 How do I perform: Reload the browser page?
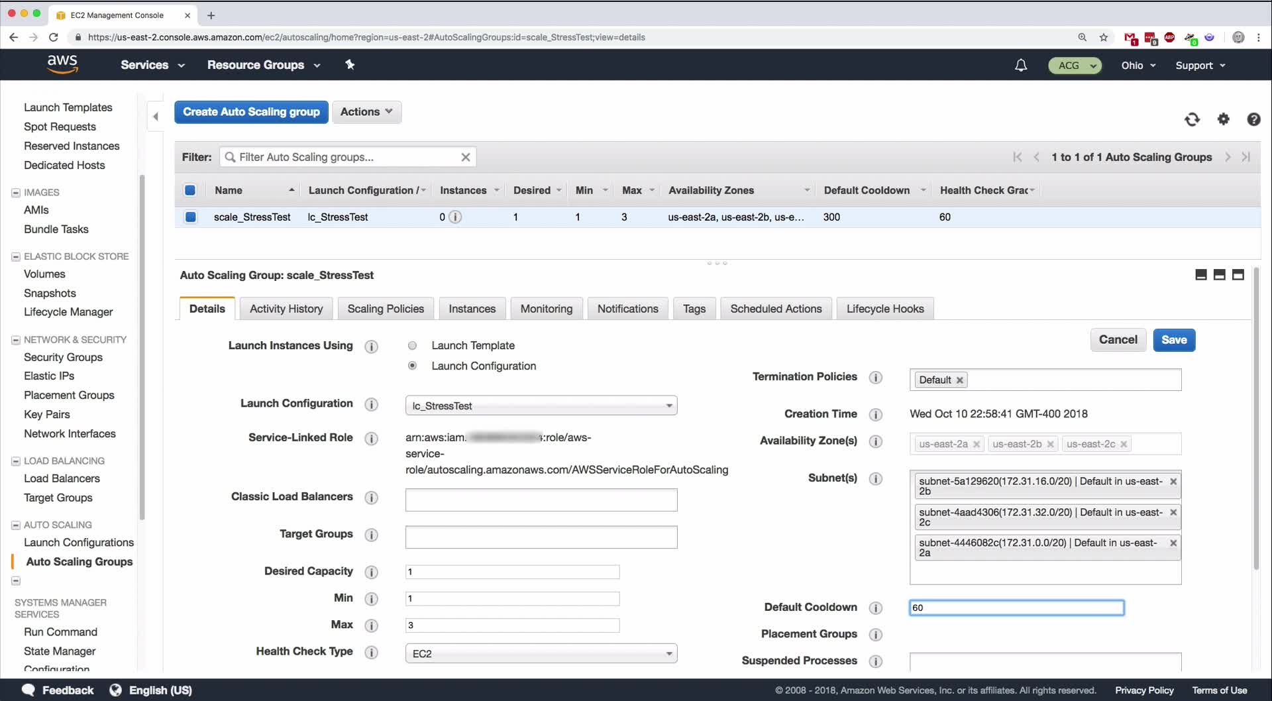[x=54, y=37]
